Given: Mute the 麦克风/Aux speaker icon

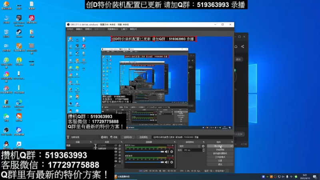Looking at the screenshot, I should tap(167, 152).
